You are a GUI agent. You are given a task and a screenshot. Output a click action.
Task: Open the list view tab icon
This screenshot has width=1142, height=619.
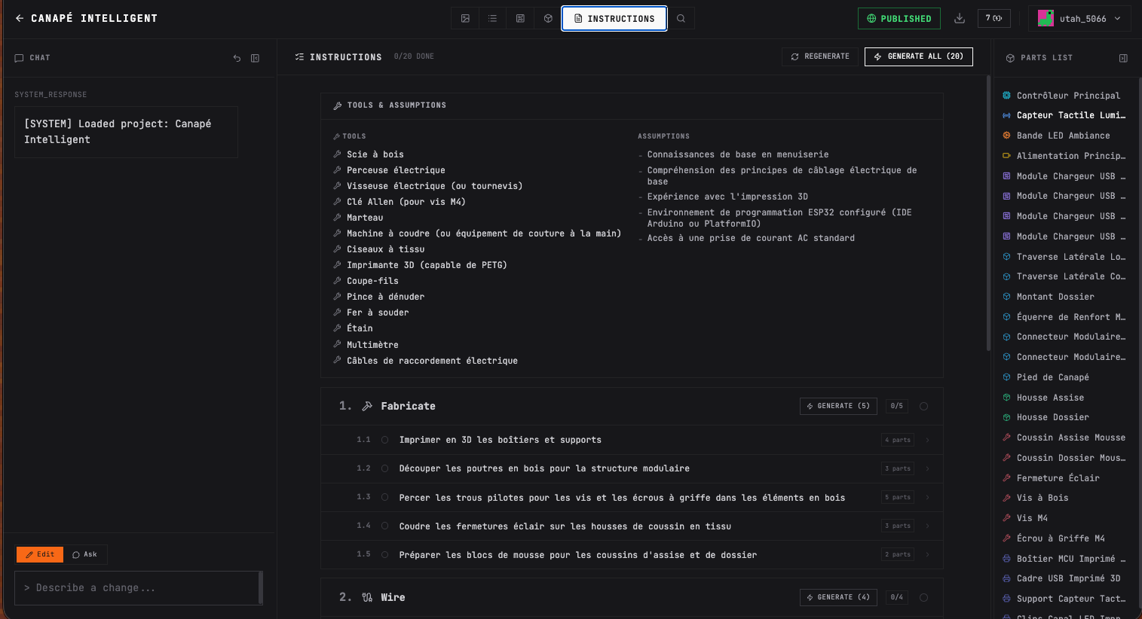pos(492,19)
